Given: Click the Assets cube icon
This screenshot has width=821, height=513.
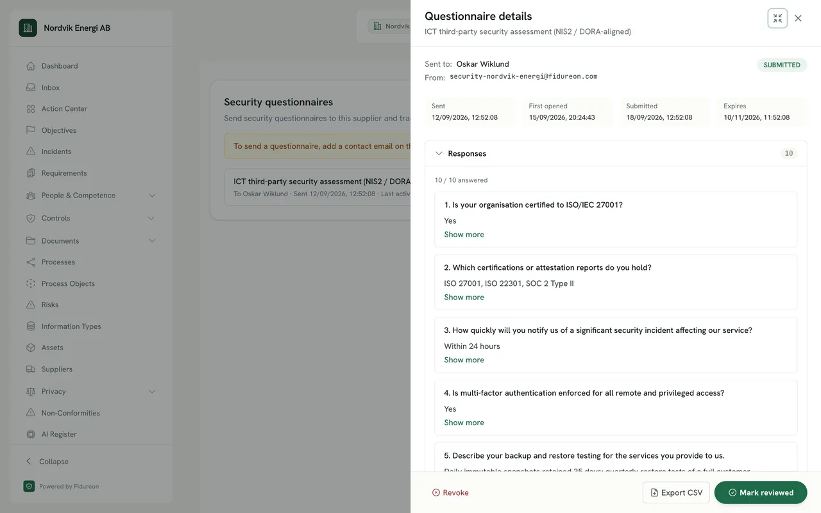Looking at the screenshot, I should pos(31,348).
